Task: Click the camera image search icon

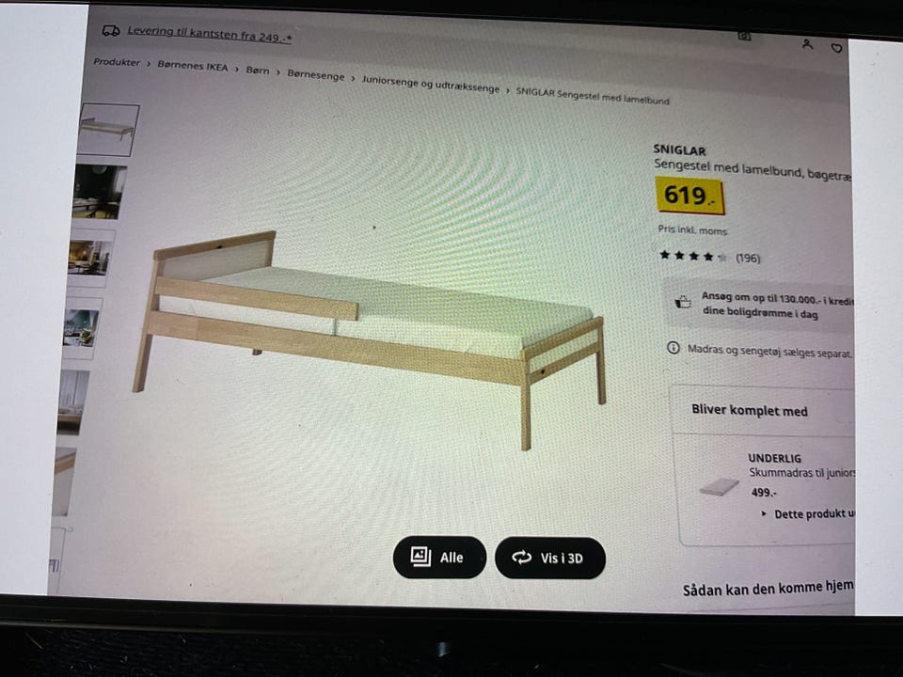Action: click(x=744, y=37)
